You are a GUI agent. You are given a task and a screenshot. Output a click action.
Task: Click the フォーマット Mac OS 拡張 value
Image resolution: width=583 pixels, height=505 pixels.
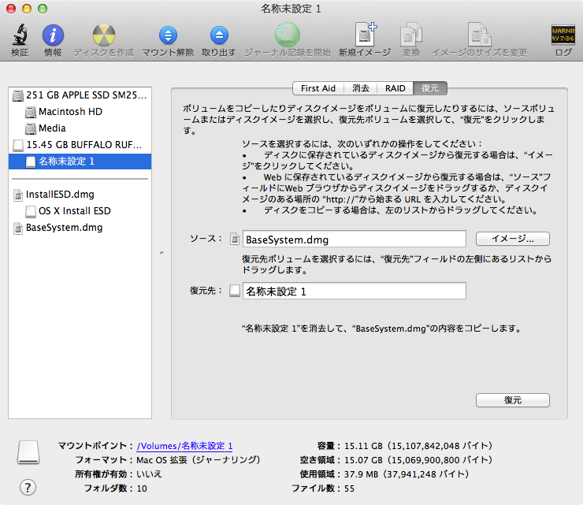click(x=199, y=460)
